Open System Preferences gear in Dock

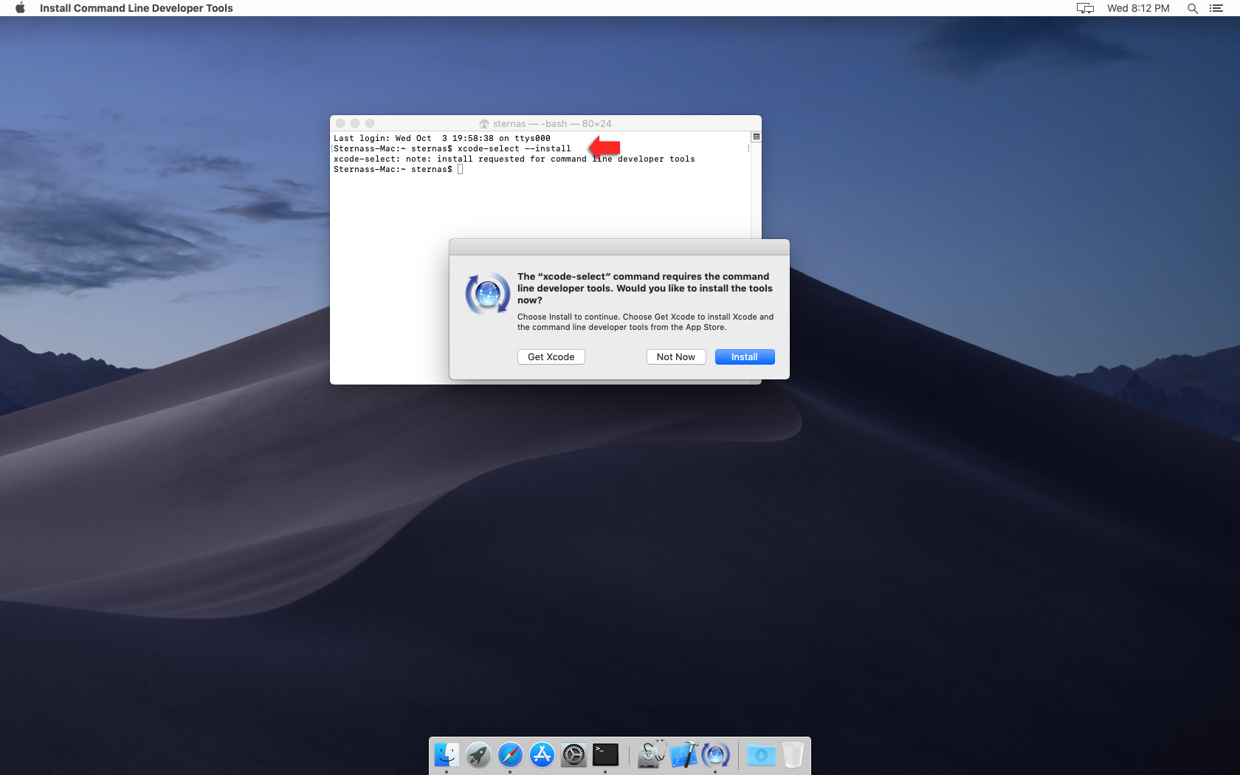573,755
